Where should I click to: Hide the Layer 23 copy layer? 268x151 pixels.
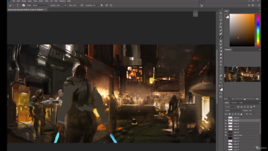point(226,135)
